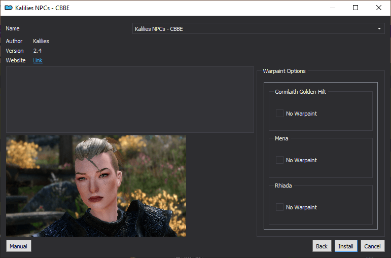Click the author name Kalilies

pos(41,41)
